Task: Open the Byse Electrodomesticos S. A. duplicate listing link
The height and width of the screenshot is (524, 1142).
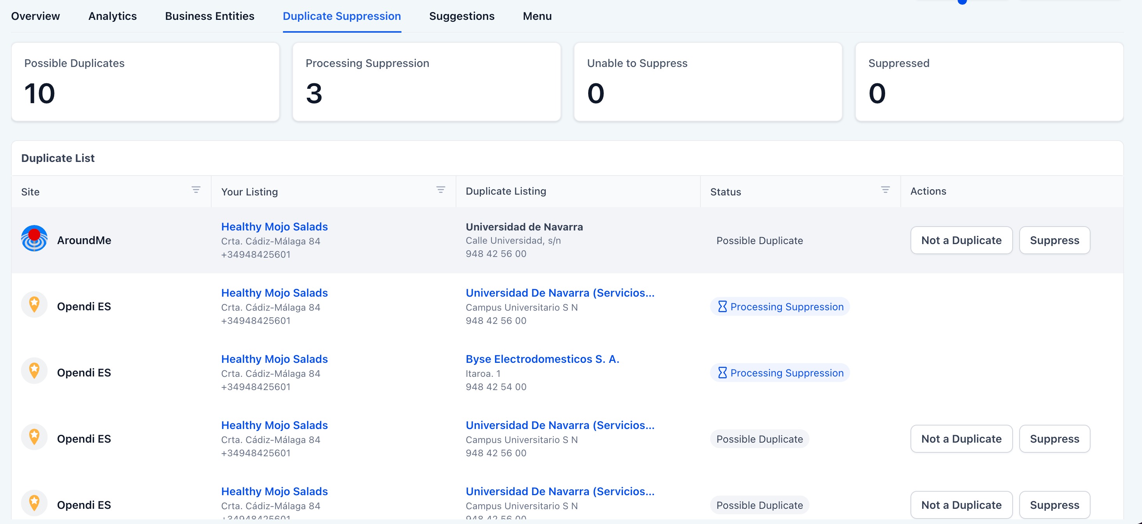Action: [542, 359]
